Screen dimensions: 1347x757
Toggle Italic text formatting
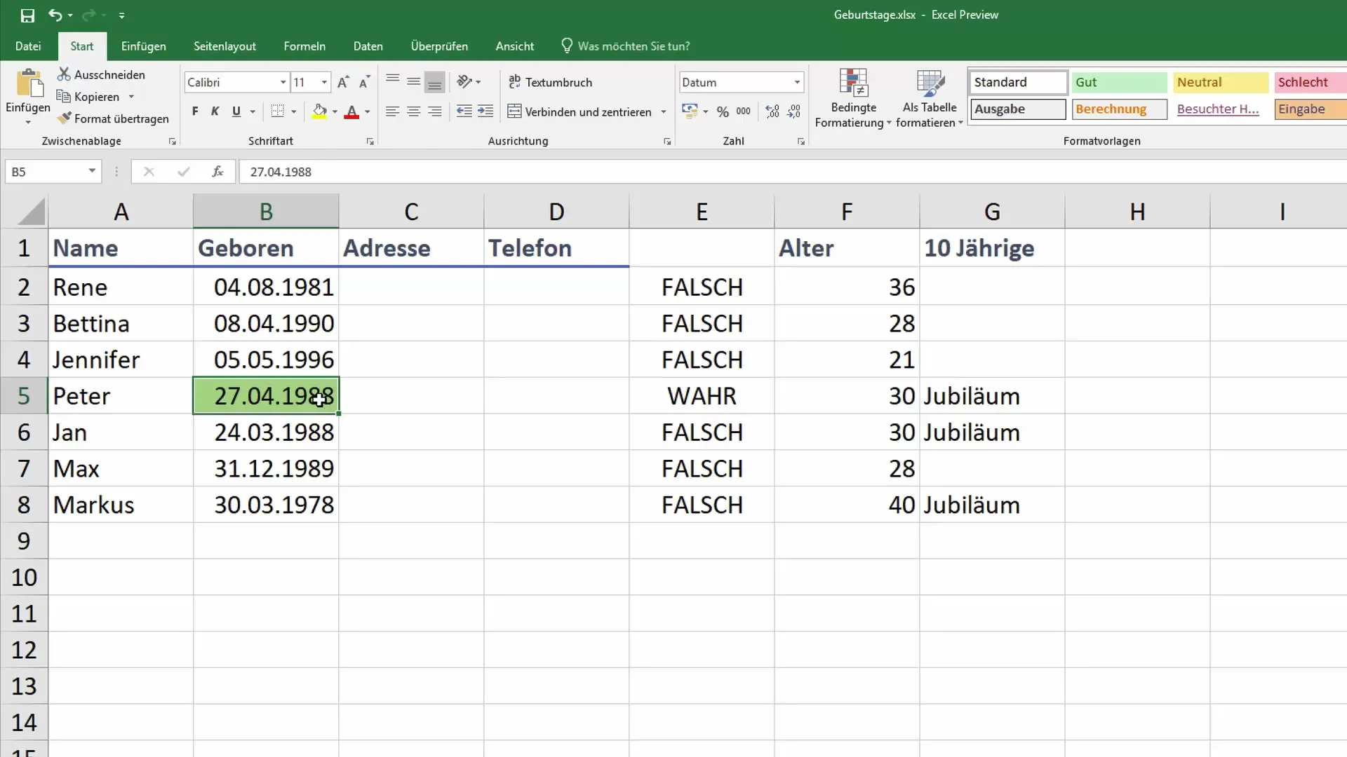click(215, 112)
